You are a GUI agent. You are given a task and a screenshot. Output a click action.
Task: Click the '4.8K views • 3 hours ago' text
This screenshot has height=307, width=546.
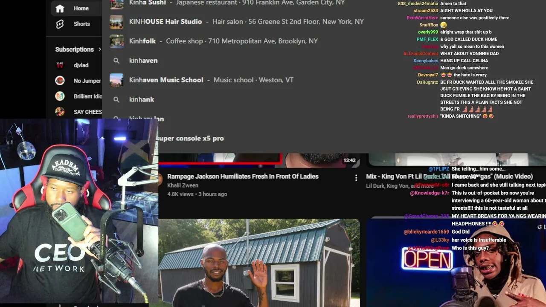click(197, 194)
